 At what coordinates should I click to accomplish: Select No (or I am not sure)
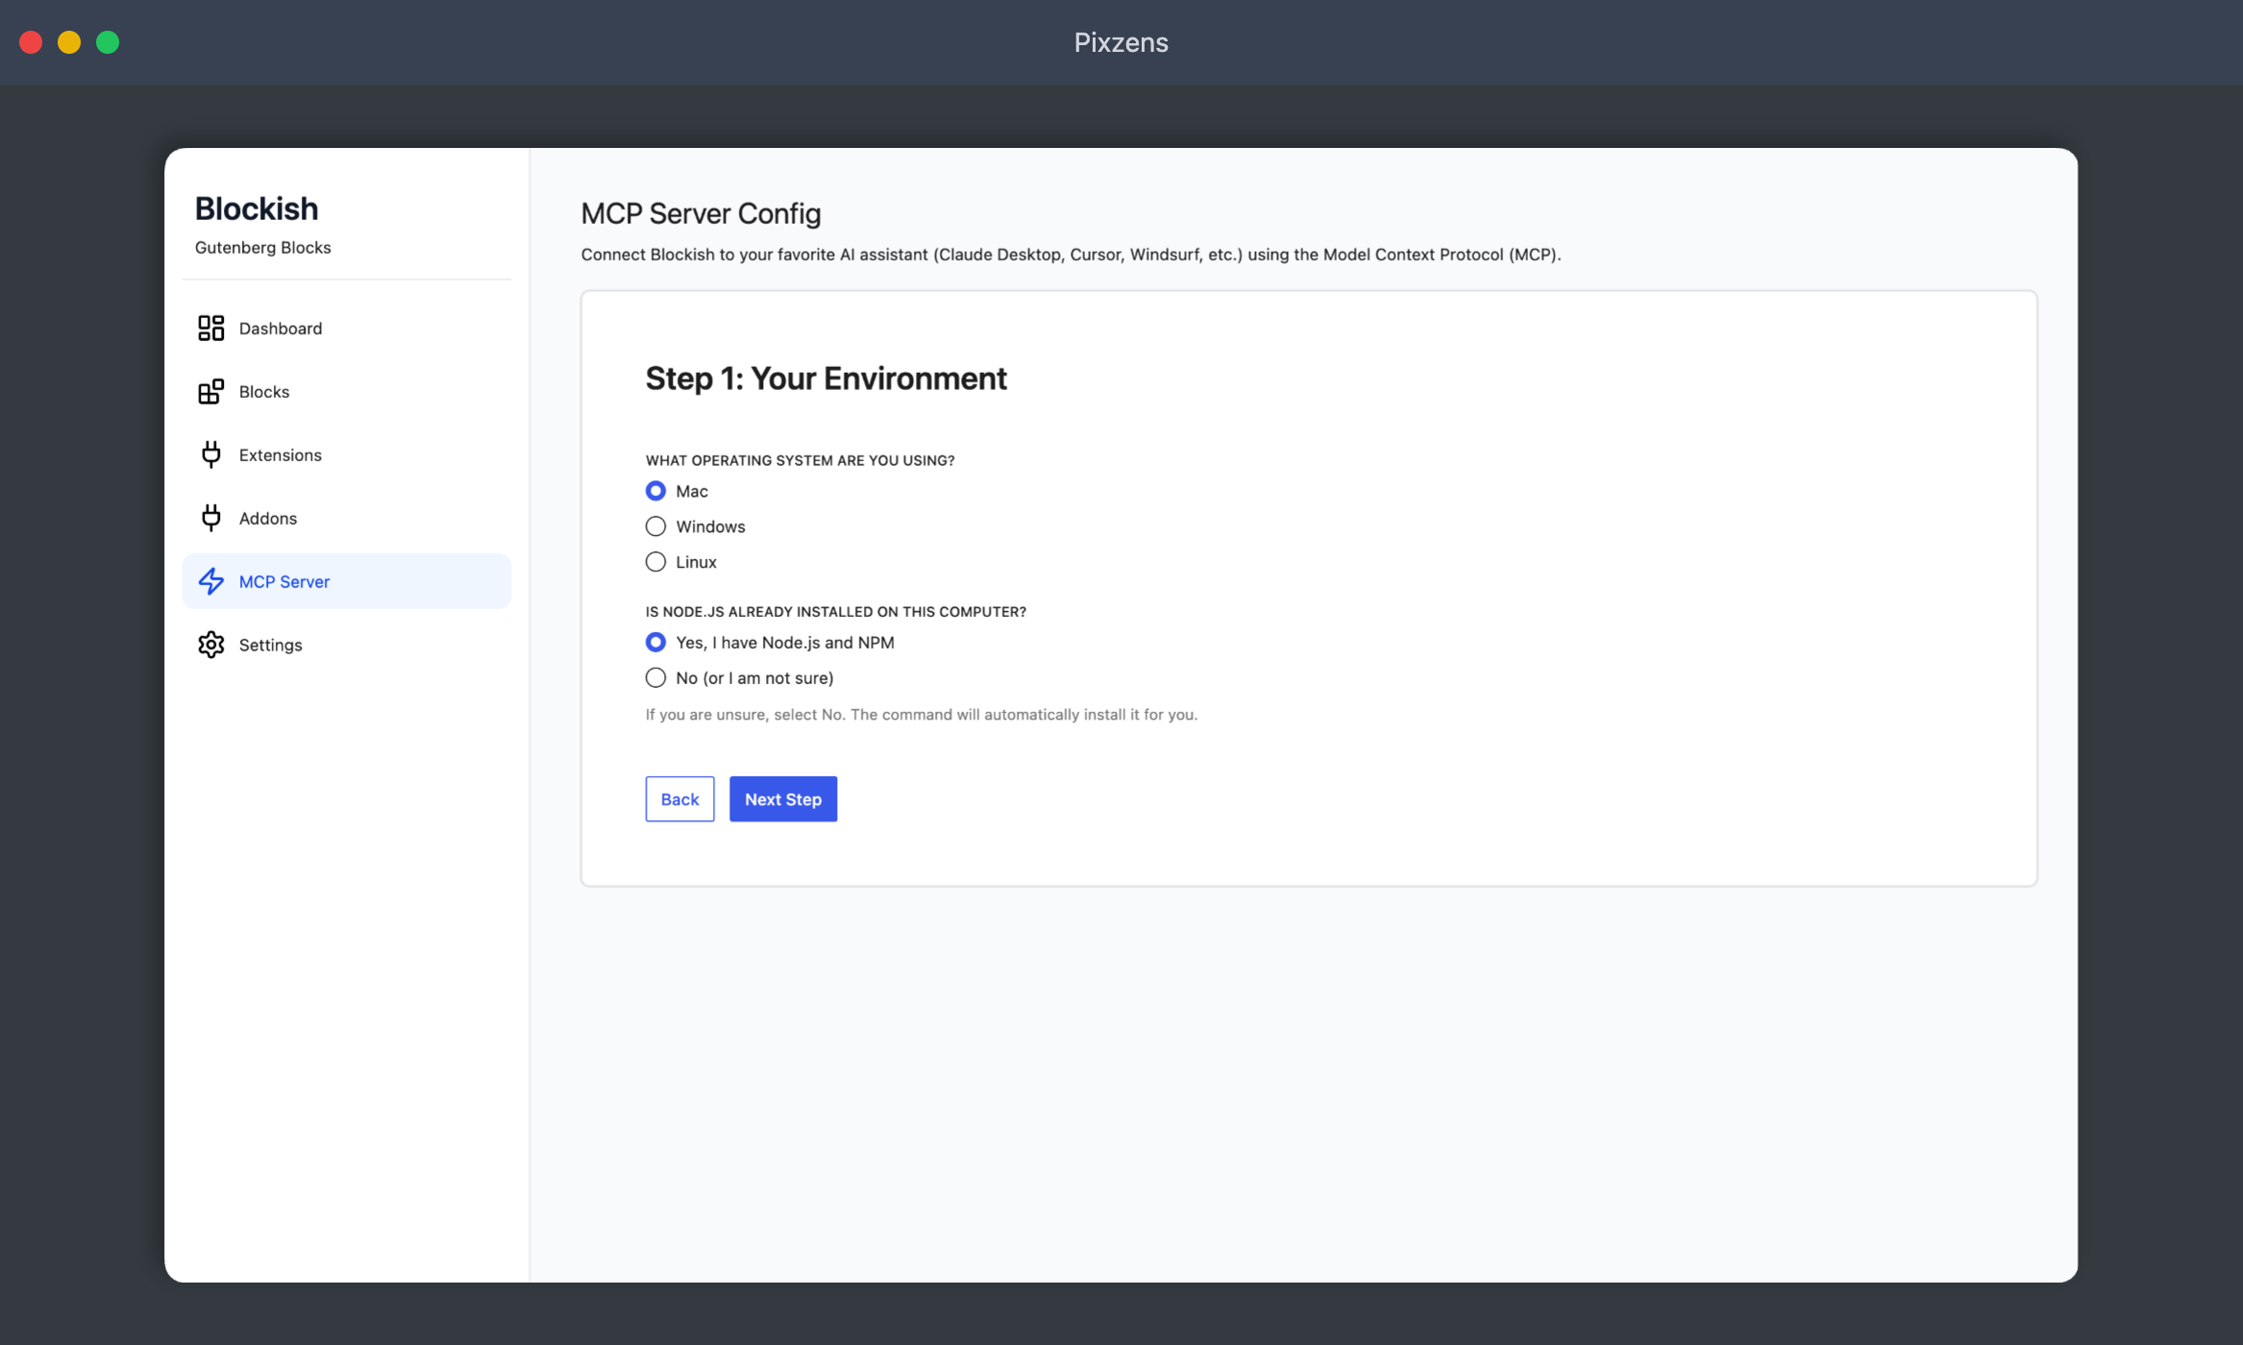point(655,677)
